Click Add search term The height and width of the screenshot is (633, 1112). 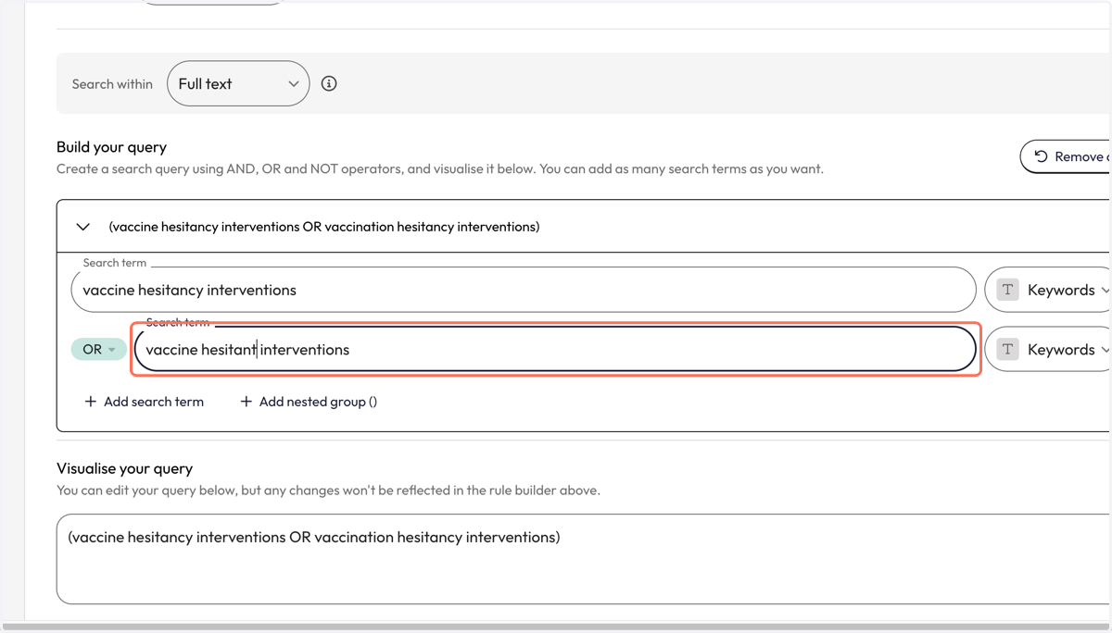click(144, 402)
